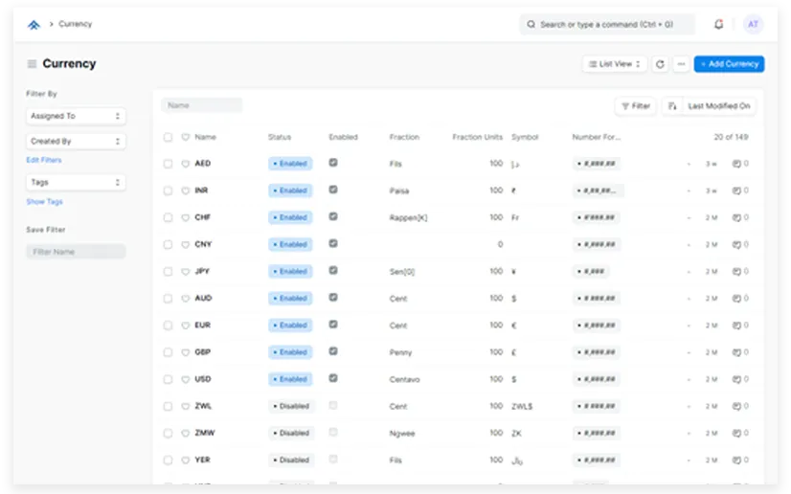The width and height of the screenshot is (791, 494).
Task: Toggle sort direction icon beside Last Modified On
Action: pos(672,106)
